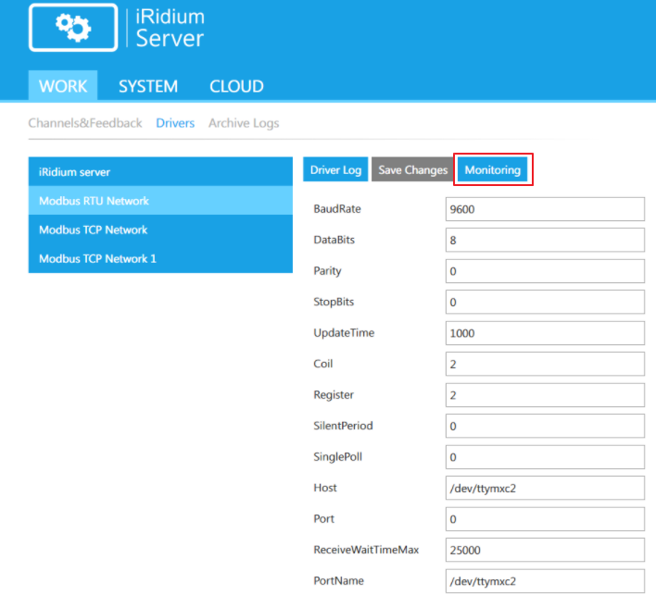This screenshot has height=596, width=656.
Task: Click into the Host field
Action: coord(544,488)
